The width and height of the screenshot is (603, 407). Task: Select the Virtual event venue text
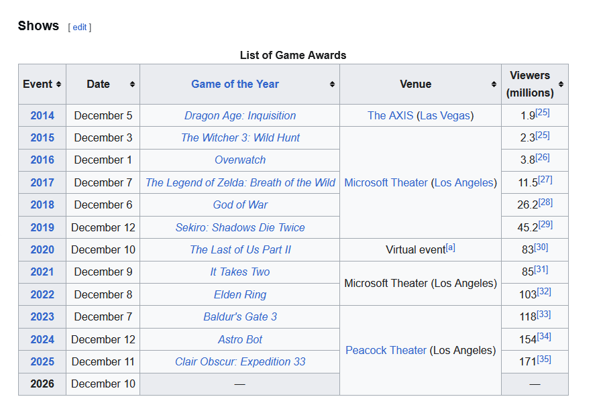pos(415,250)
